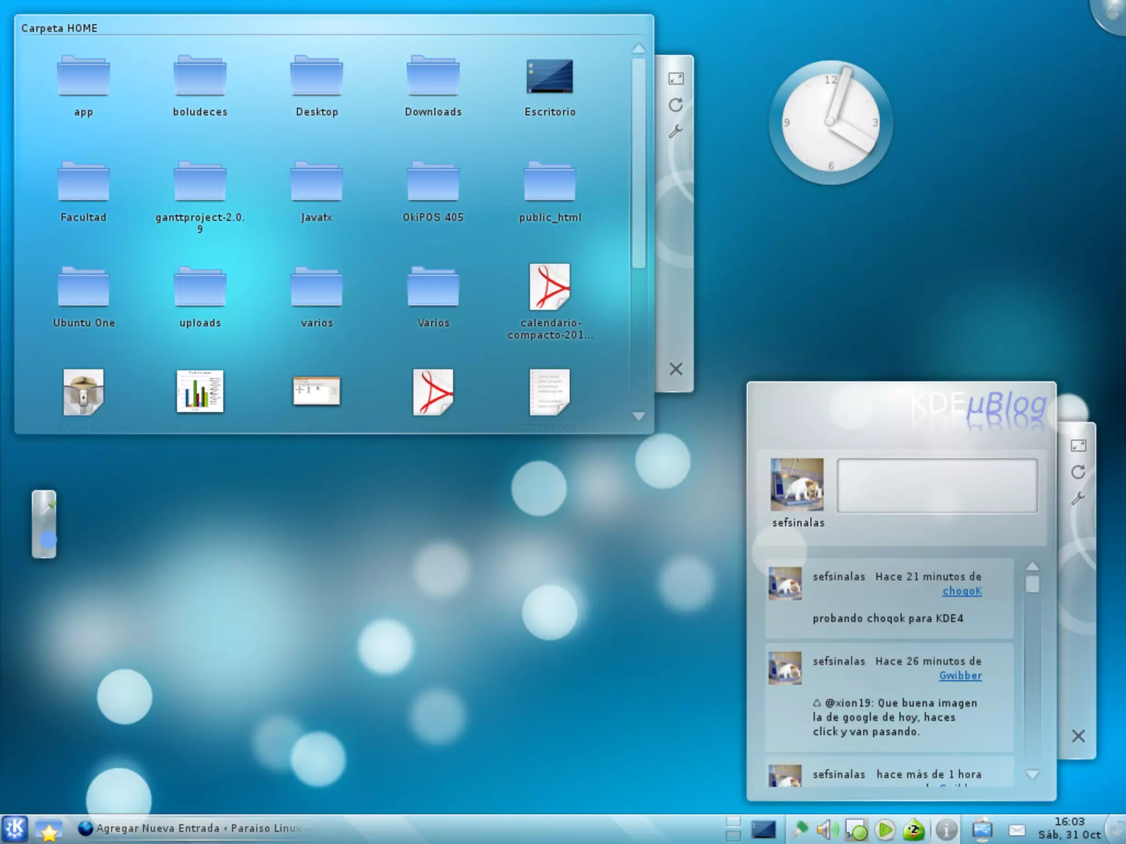1126x844 pixels.
Task: Refresh the KDE microblog widget
Action: pyautogui.click(x=1078, y=472)
